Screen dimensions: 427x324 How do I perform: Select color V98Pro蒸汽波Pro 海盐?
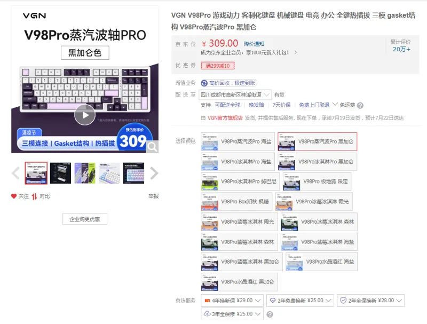[x=238, y=141]
